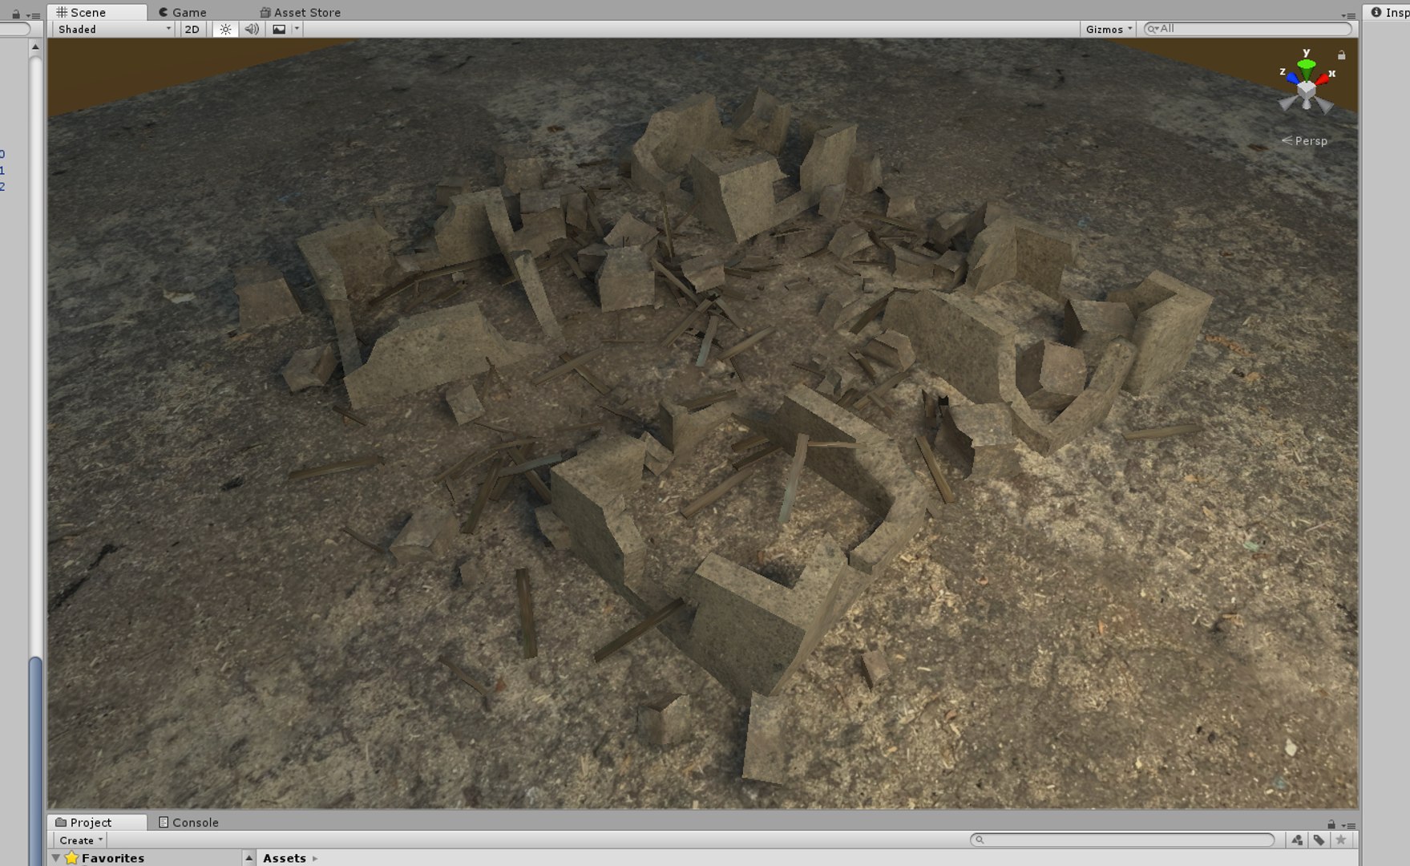Open the left panel options menu
The height and width of the screenshot is (866, 1410).
34,14
